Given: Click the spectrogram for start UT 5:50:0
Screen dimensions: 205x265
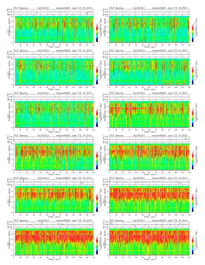Looking at the screenshot, I should point(149,242).
